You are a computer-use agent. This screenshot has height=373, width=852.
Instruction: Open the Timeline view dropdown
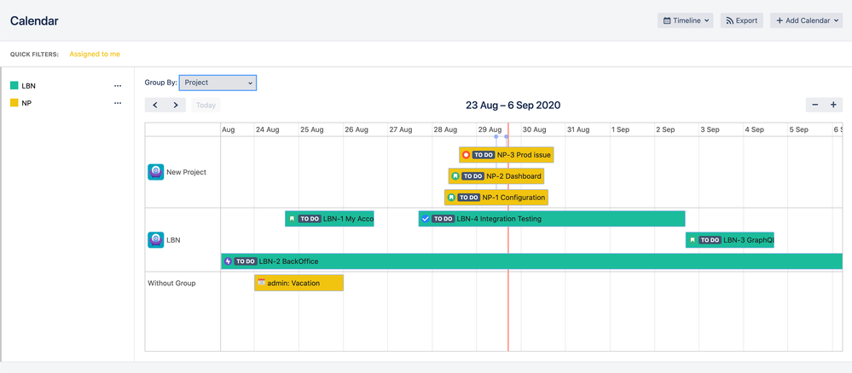coord(685,20)
